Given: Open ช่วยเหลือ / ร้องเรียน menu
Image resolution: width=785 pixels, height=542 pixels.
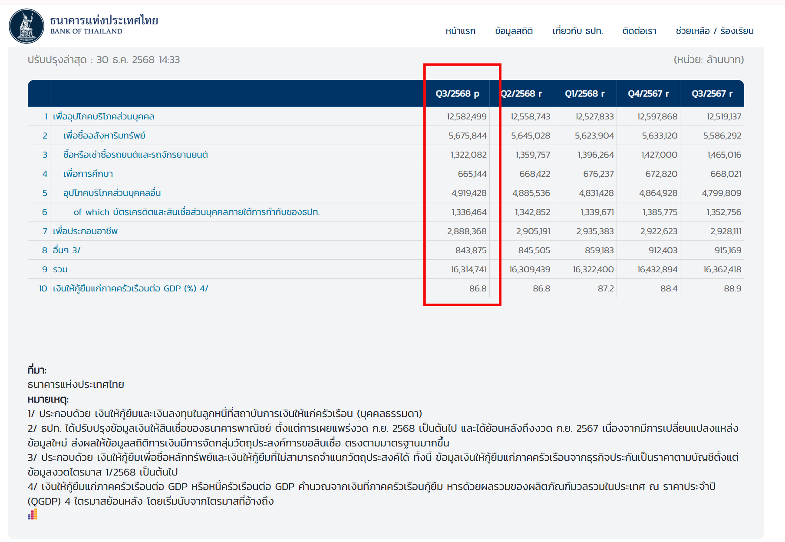Looking at the screenshot, I should [x=714, y=31].
